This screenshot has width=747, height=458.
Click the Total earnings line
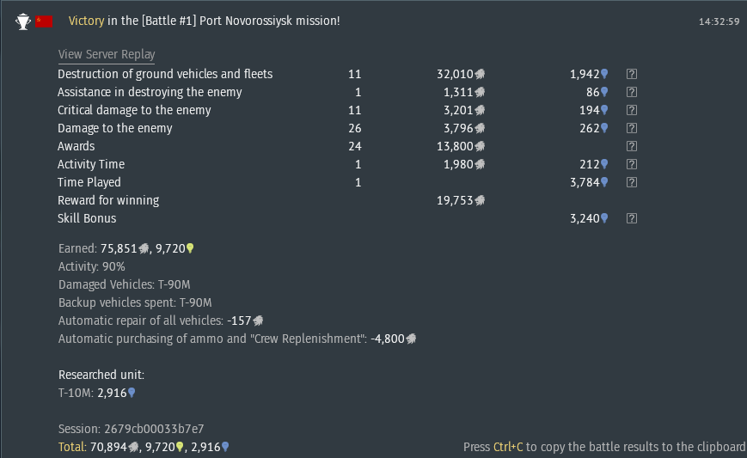tap(144, 447)
